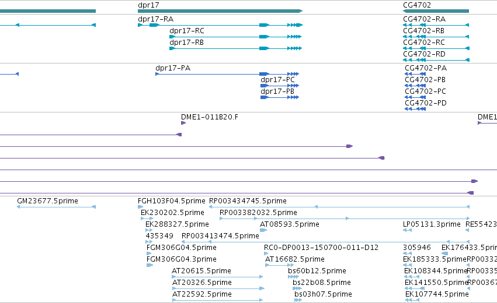The image size is (497, 303).
Task: Select EST AT22592.5prime
Action: (x=202, y=294)
